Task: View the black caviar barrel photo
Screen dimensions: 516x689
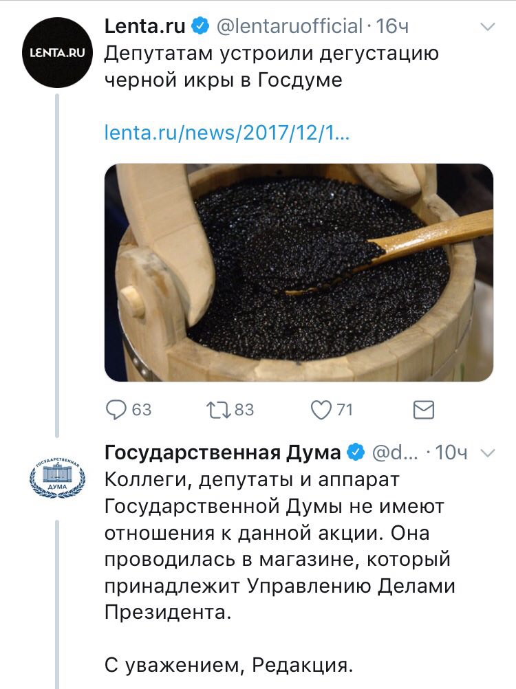Action: pyautogui.click(x=299, y=272)
